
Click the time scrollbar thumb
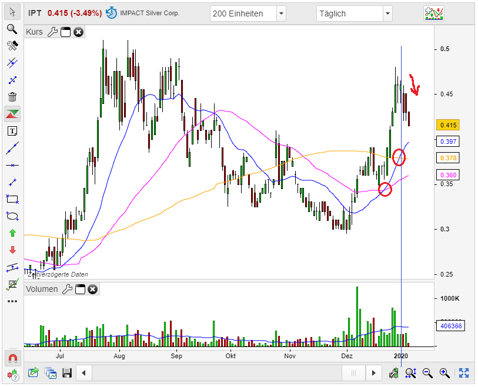[x=353, y=373]
